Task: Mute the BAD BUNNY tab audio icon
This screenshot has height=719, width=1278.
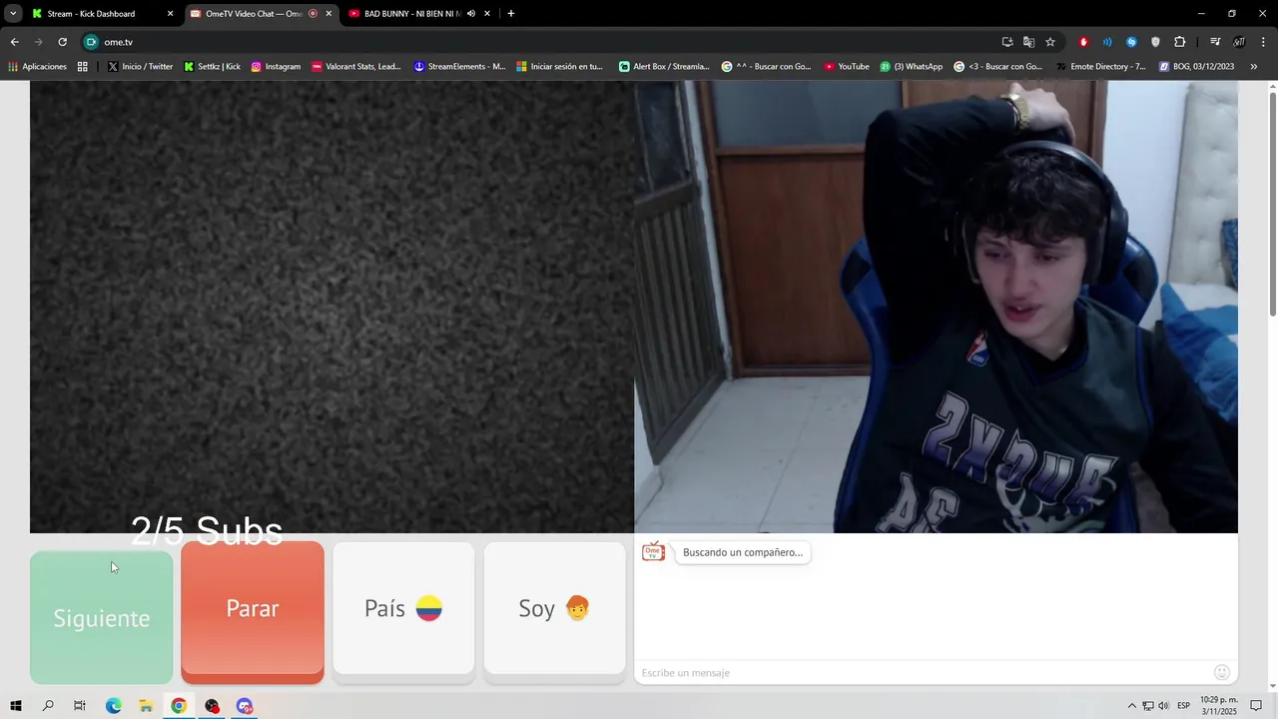Action: pyautogui.click(x=471, y=14)
